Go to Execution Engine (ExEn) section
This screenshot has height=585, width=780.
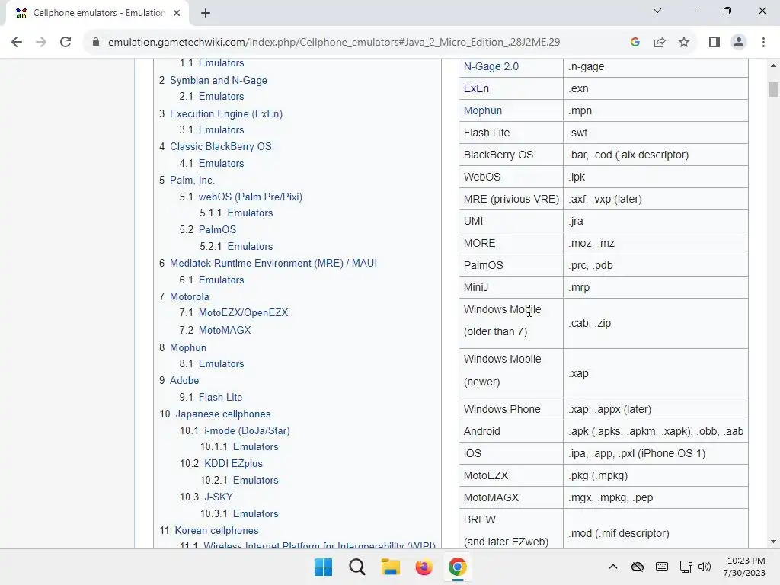tap(225, 113)
